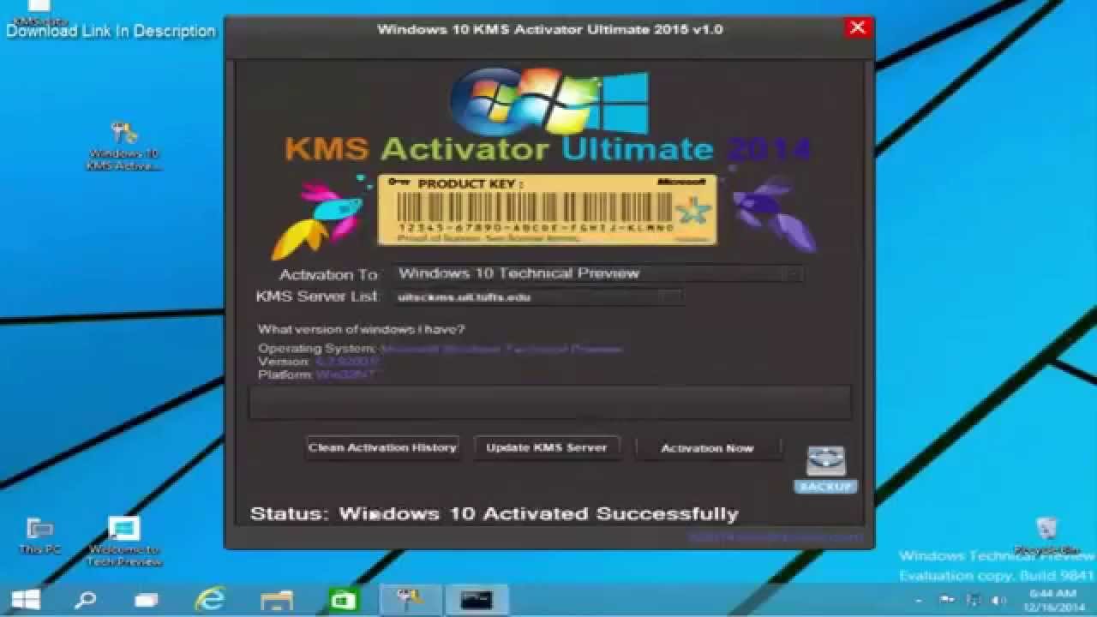Click the network tray icon
The height and width of the screenshot is (617, 1097).
click(973, 601)
